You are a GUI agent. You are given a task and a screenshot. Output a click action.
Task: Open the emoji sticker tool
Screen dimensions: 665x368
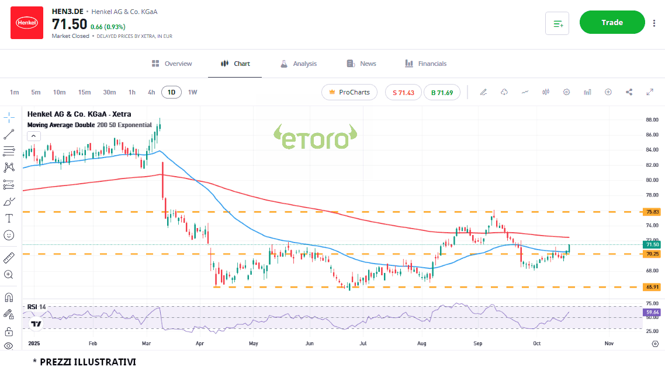(9, 235)
